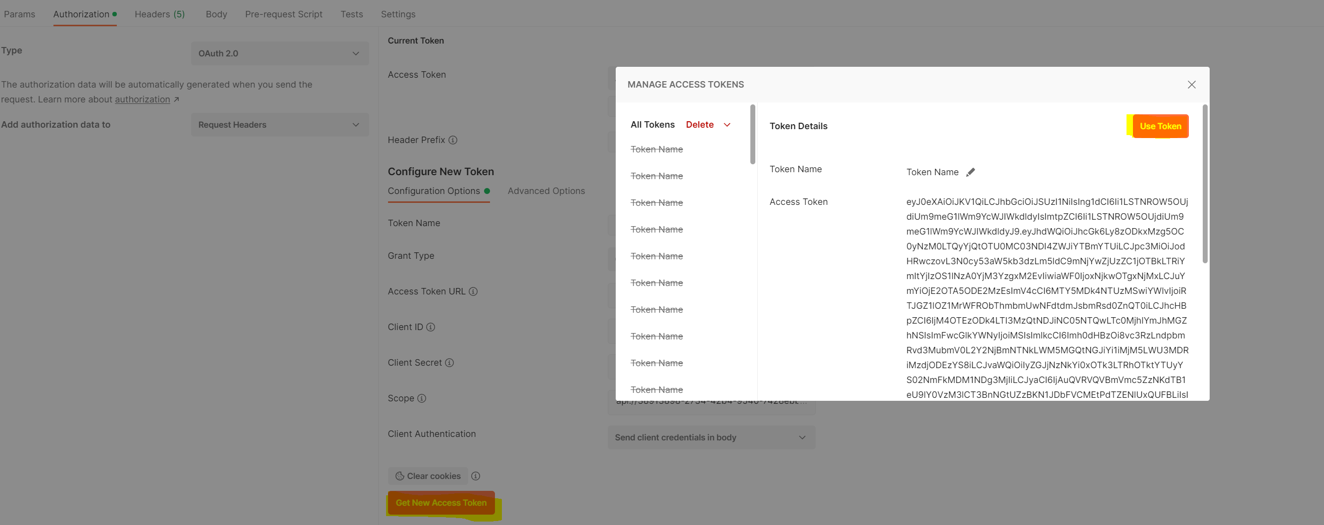Image resolution: width=1324 pixels, height=525 pixels.
Task: Click the info icon next to Header Prefix
Action: 453,140
